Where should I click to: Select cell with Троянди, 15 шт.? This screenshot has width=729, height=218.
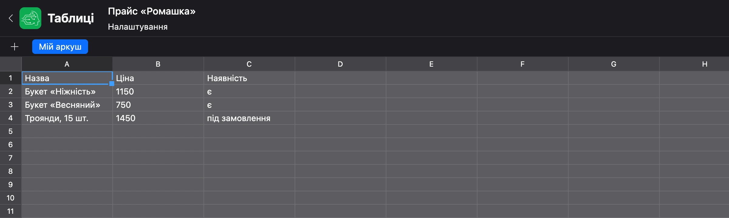click(x=67, y=118)
